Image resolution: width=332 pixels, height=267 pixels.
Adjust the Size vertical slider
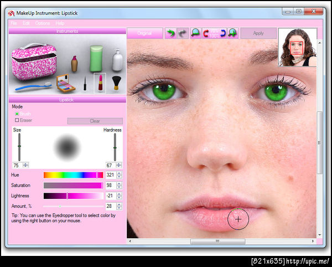point(19,147)
